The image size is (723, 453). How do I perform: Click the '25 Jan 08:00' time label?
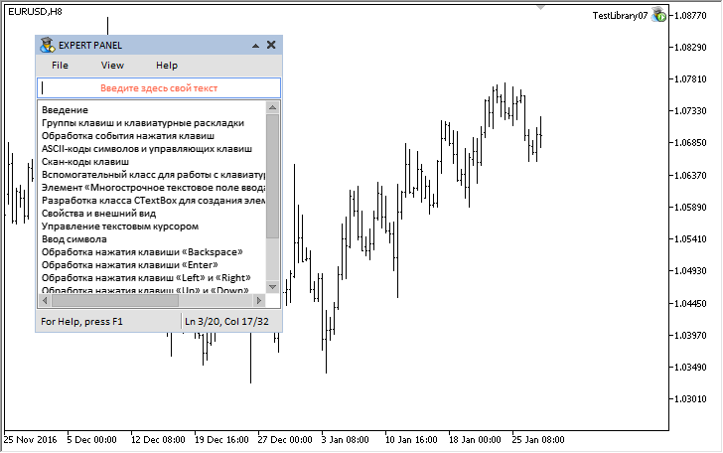pos(538,440)
